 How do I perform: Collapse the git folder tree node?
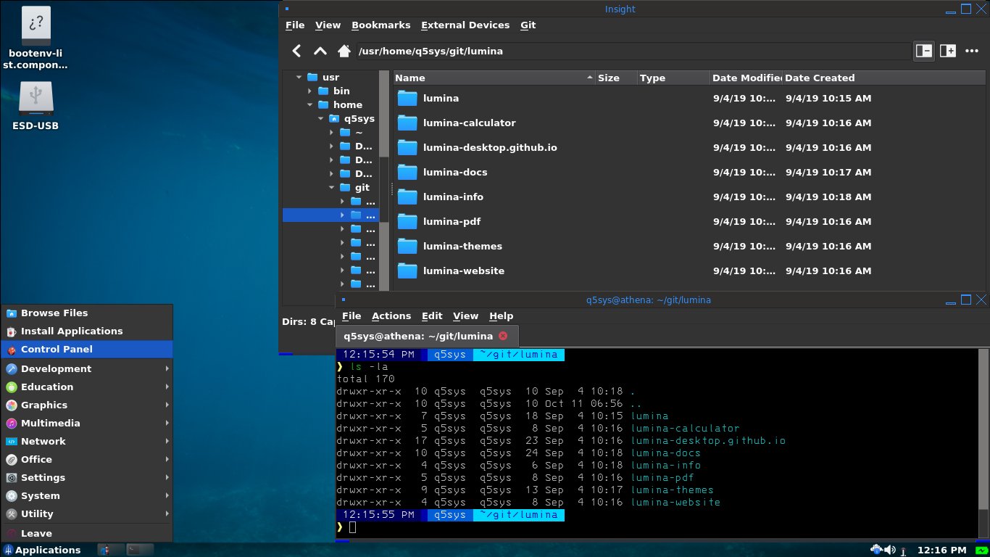coord(332,188)
